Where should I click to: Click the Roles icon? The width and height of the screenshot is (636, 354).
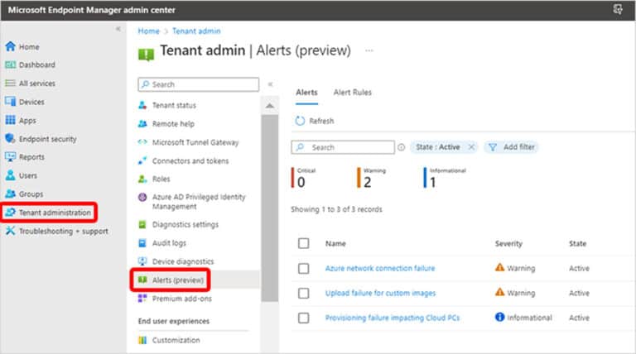[x=142, y=179]
